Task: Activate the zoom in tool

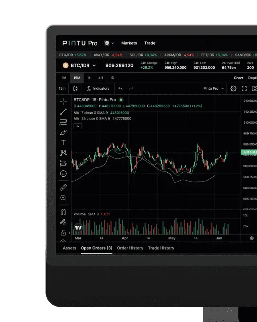Action: click(63, 198)
